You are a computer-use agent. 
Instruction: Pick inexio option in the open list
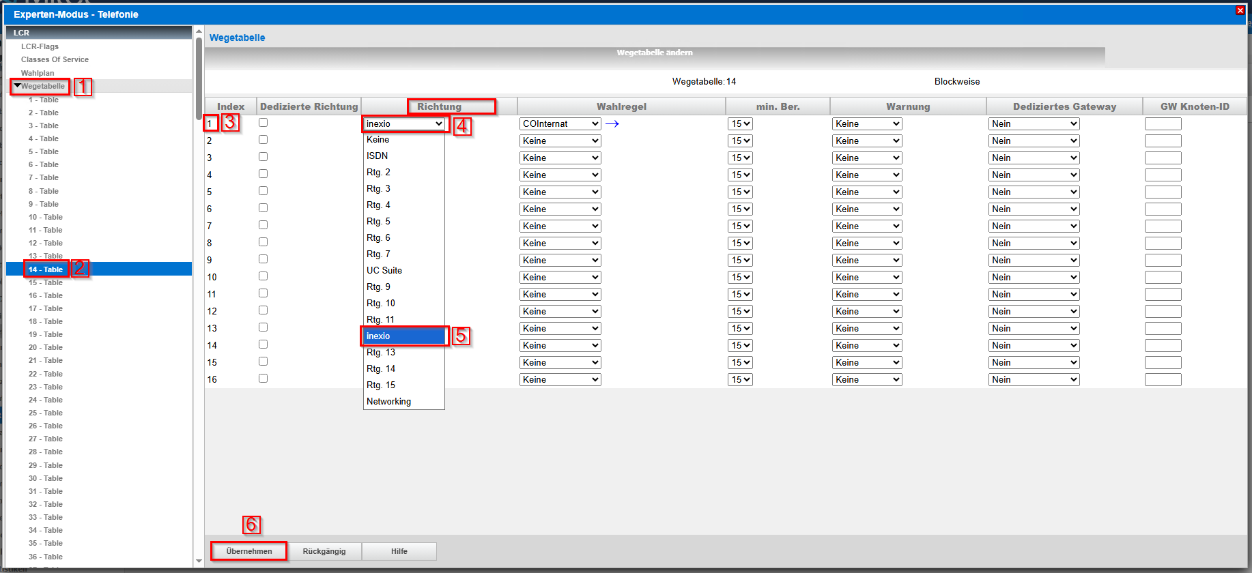(x=404, y=336)
